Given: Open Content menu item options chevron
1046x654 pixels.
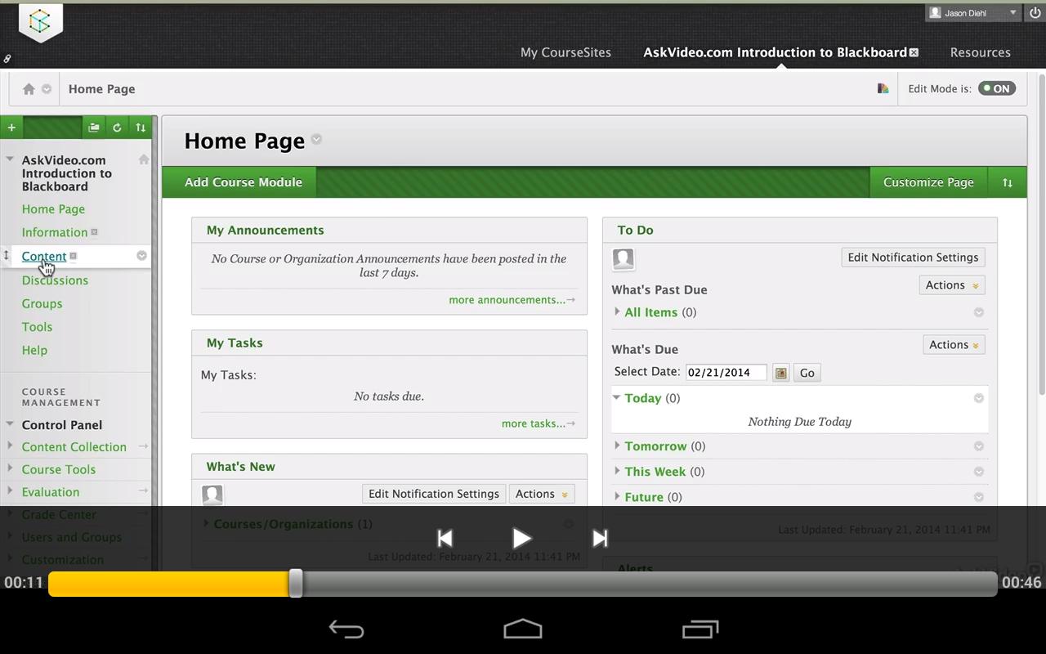Looking at the screenshot, I should (x=141, y=256).
